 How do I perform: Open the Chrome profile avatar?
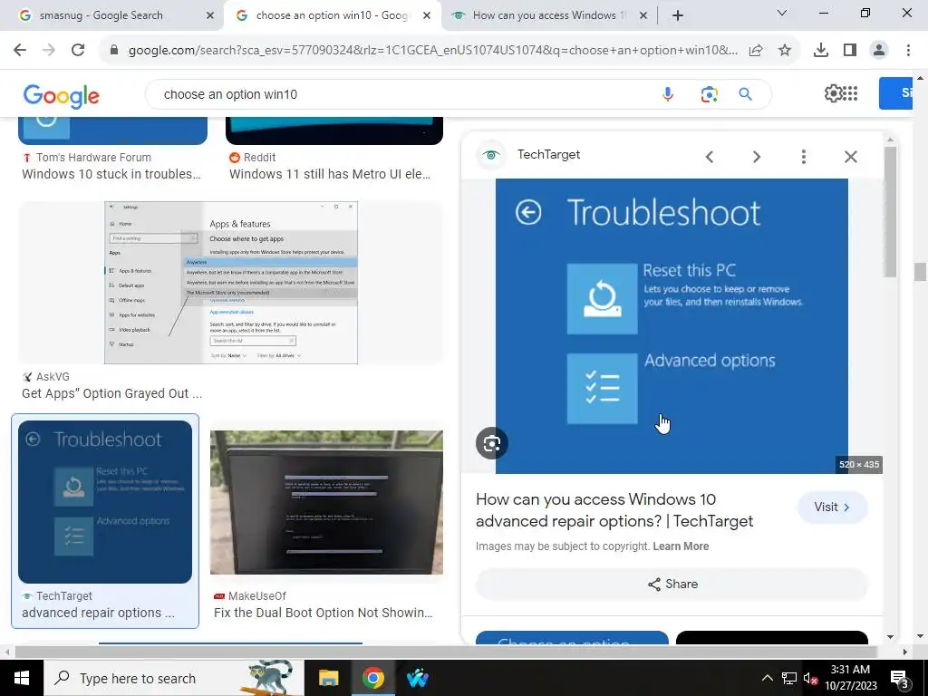pyautogui.click(x=879, y=51)
